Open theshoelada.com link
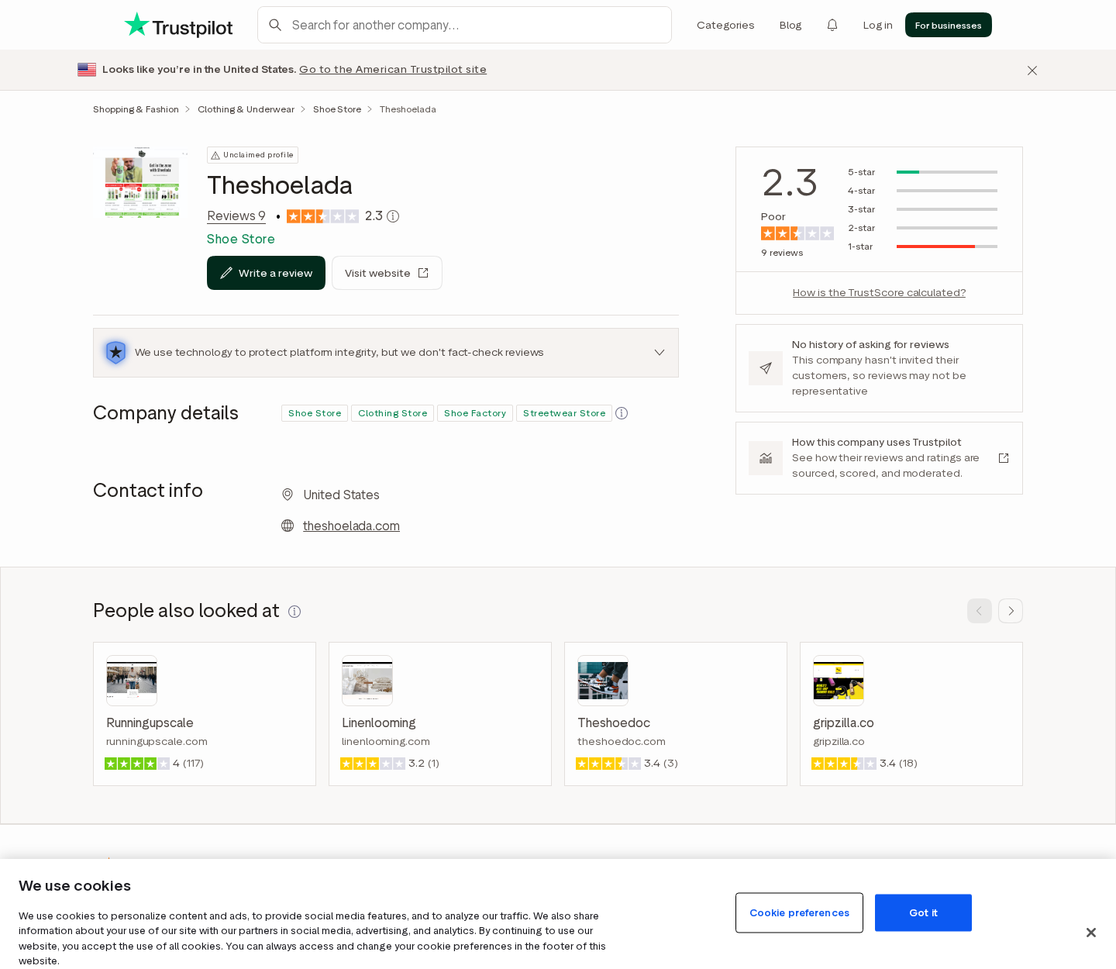Screen dimensions: 1116x969 click(351, 526)
